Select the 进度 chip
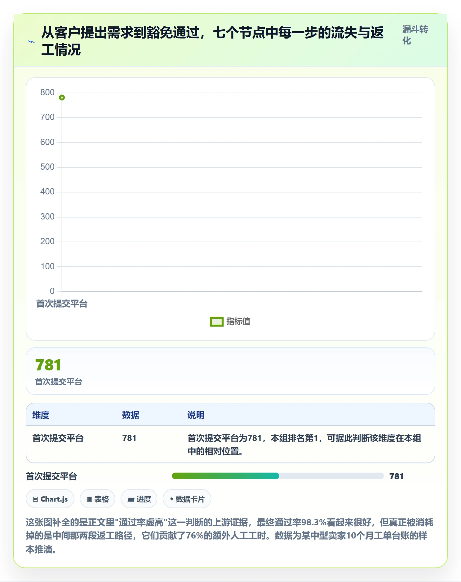Viewport: 461px width, 582px height. pos(139,499)
